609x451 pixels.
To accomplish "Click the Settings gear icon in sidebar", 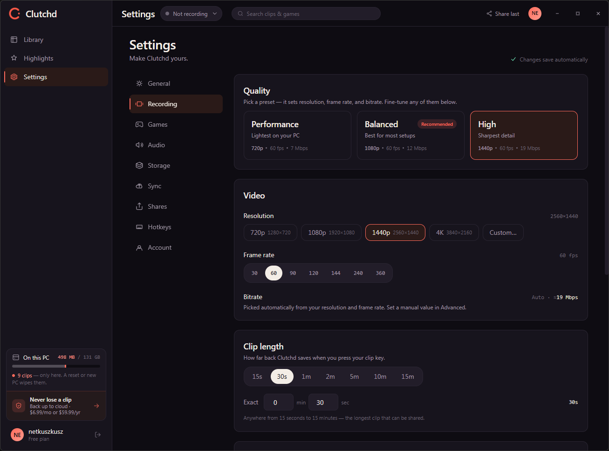I will point(14,77).
